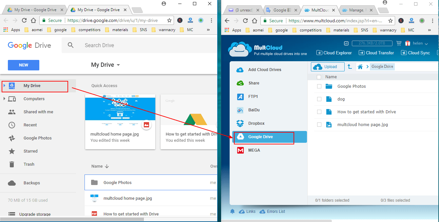Expand the Computers tree arrow in Drive sidebar
Image resolution: width=439 pixels, height=222 pixels.
pyautogui.click(x=4, y=99)
